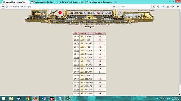
Task: Click the page vertical scrollbar
Action: [180, 53]
